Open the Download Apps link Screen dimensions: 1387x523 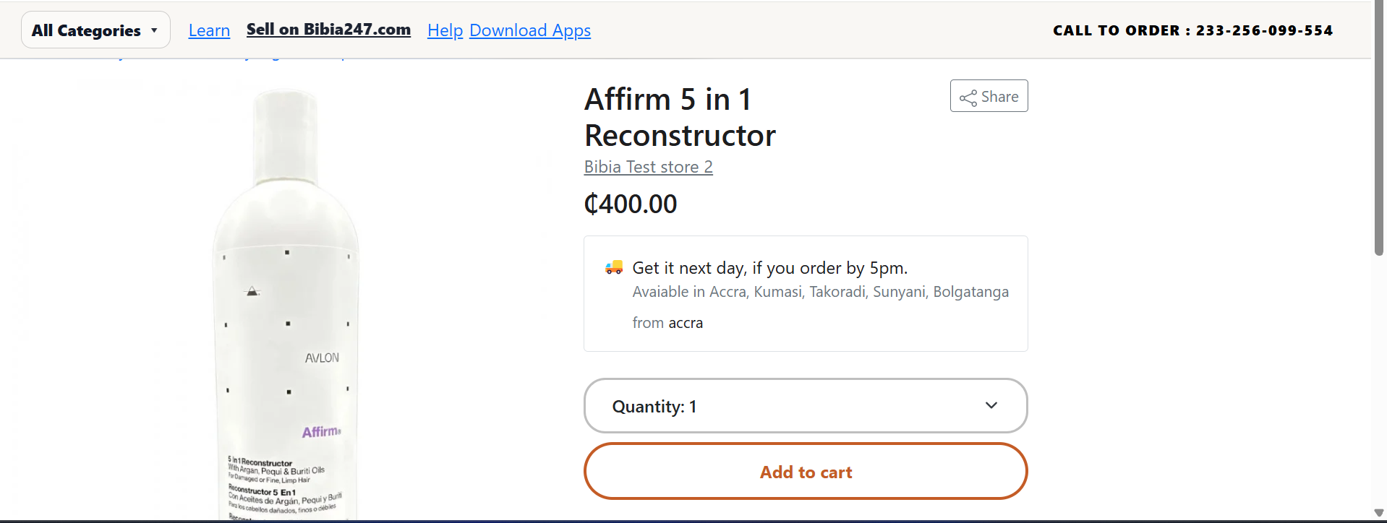click(530, 30)
